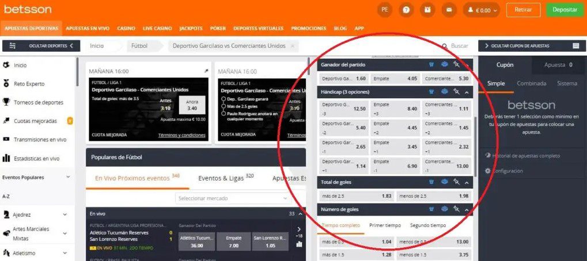Expand the Atletismo sport list
The image size is (587, 261).
click(65, 253)
